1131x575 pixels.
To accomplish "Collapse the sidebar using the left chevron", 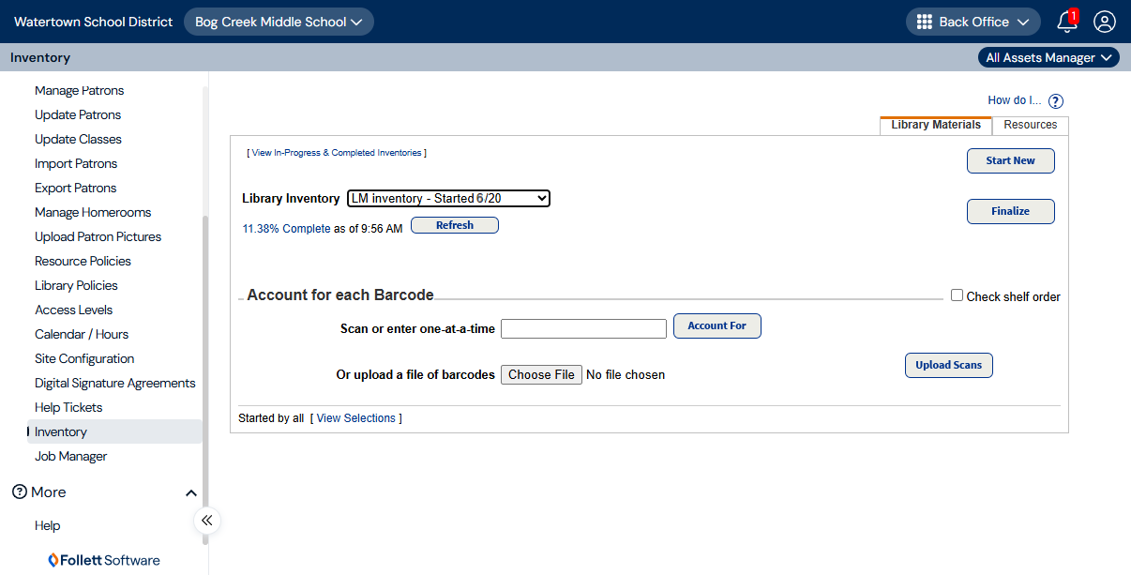I will (x=206, y=521).
